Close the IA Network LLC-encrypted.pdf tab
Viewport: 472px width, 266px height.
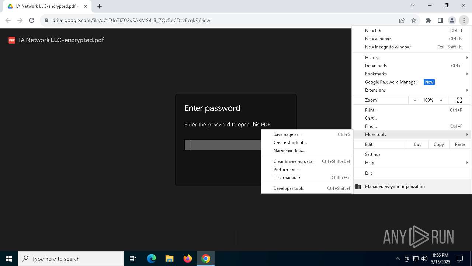[86, 6]
